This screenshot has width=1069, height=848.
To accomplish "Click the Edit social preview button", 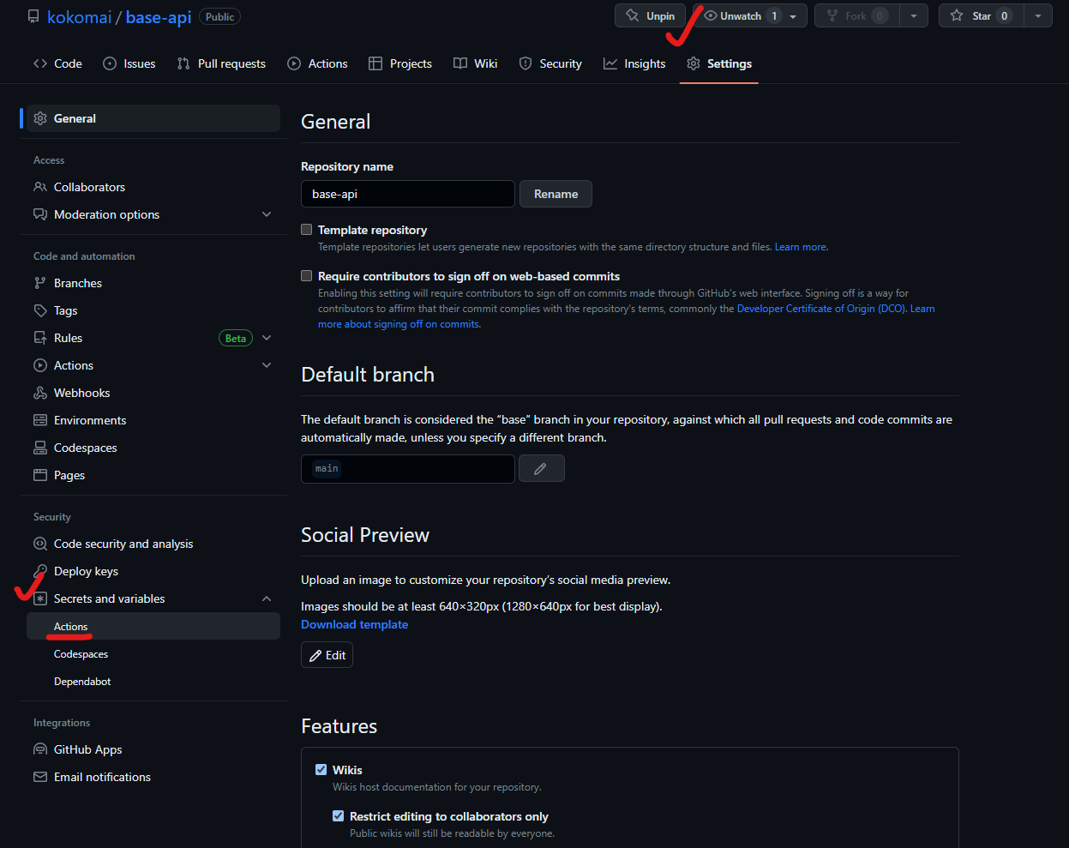I will click(327, 655).
